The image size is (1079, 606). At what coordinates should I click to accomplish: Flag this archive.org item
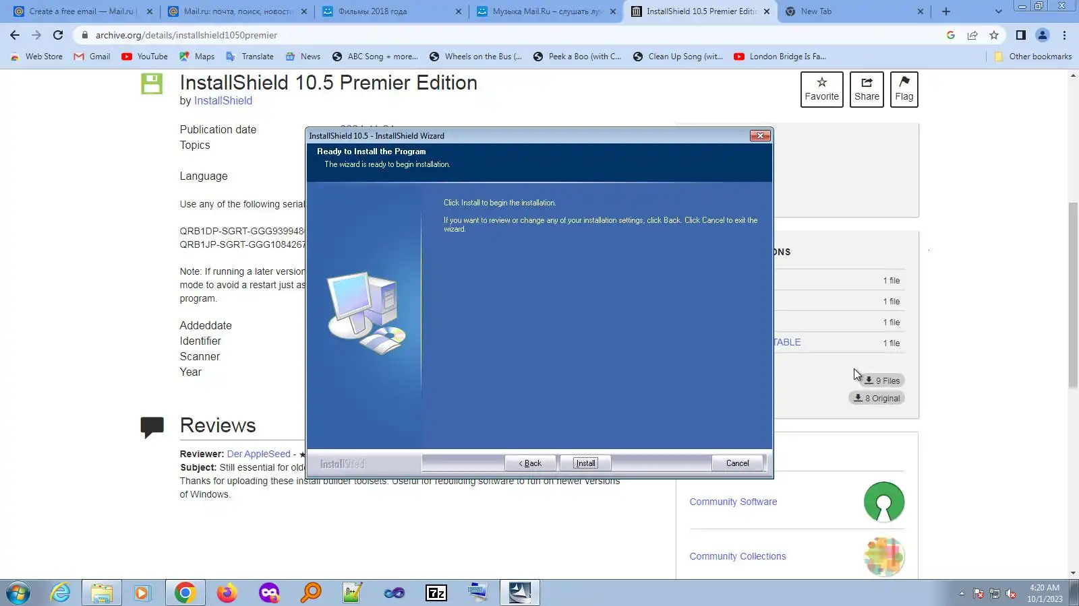904,90
